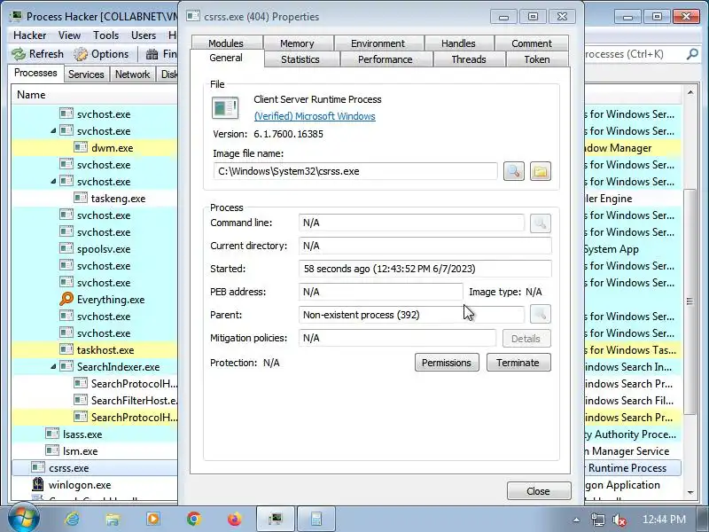
Task: Open the Tools menu
Action: pyautogui.click(x=105, y=35)
